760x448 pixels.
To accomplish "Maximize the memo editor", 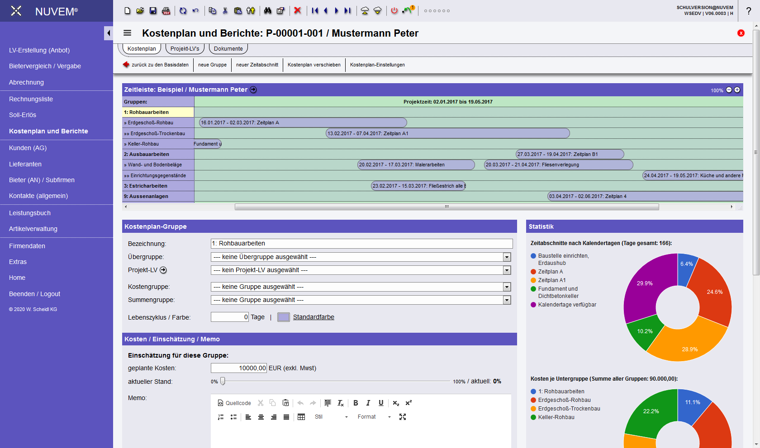I will (403, 417).
